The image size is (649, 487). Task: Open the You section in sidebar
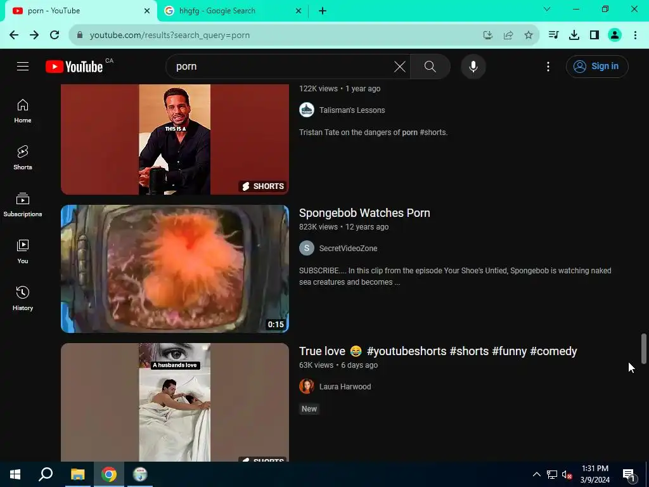pyautogui.click(x=23, y=251)
